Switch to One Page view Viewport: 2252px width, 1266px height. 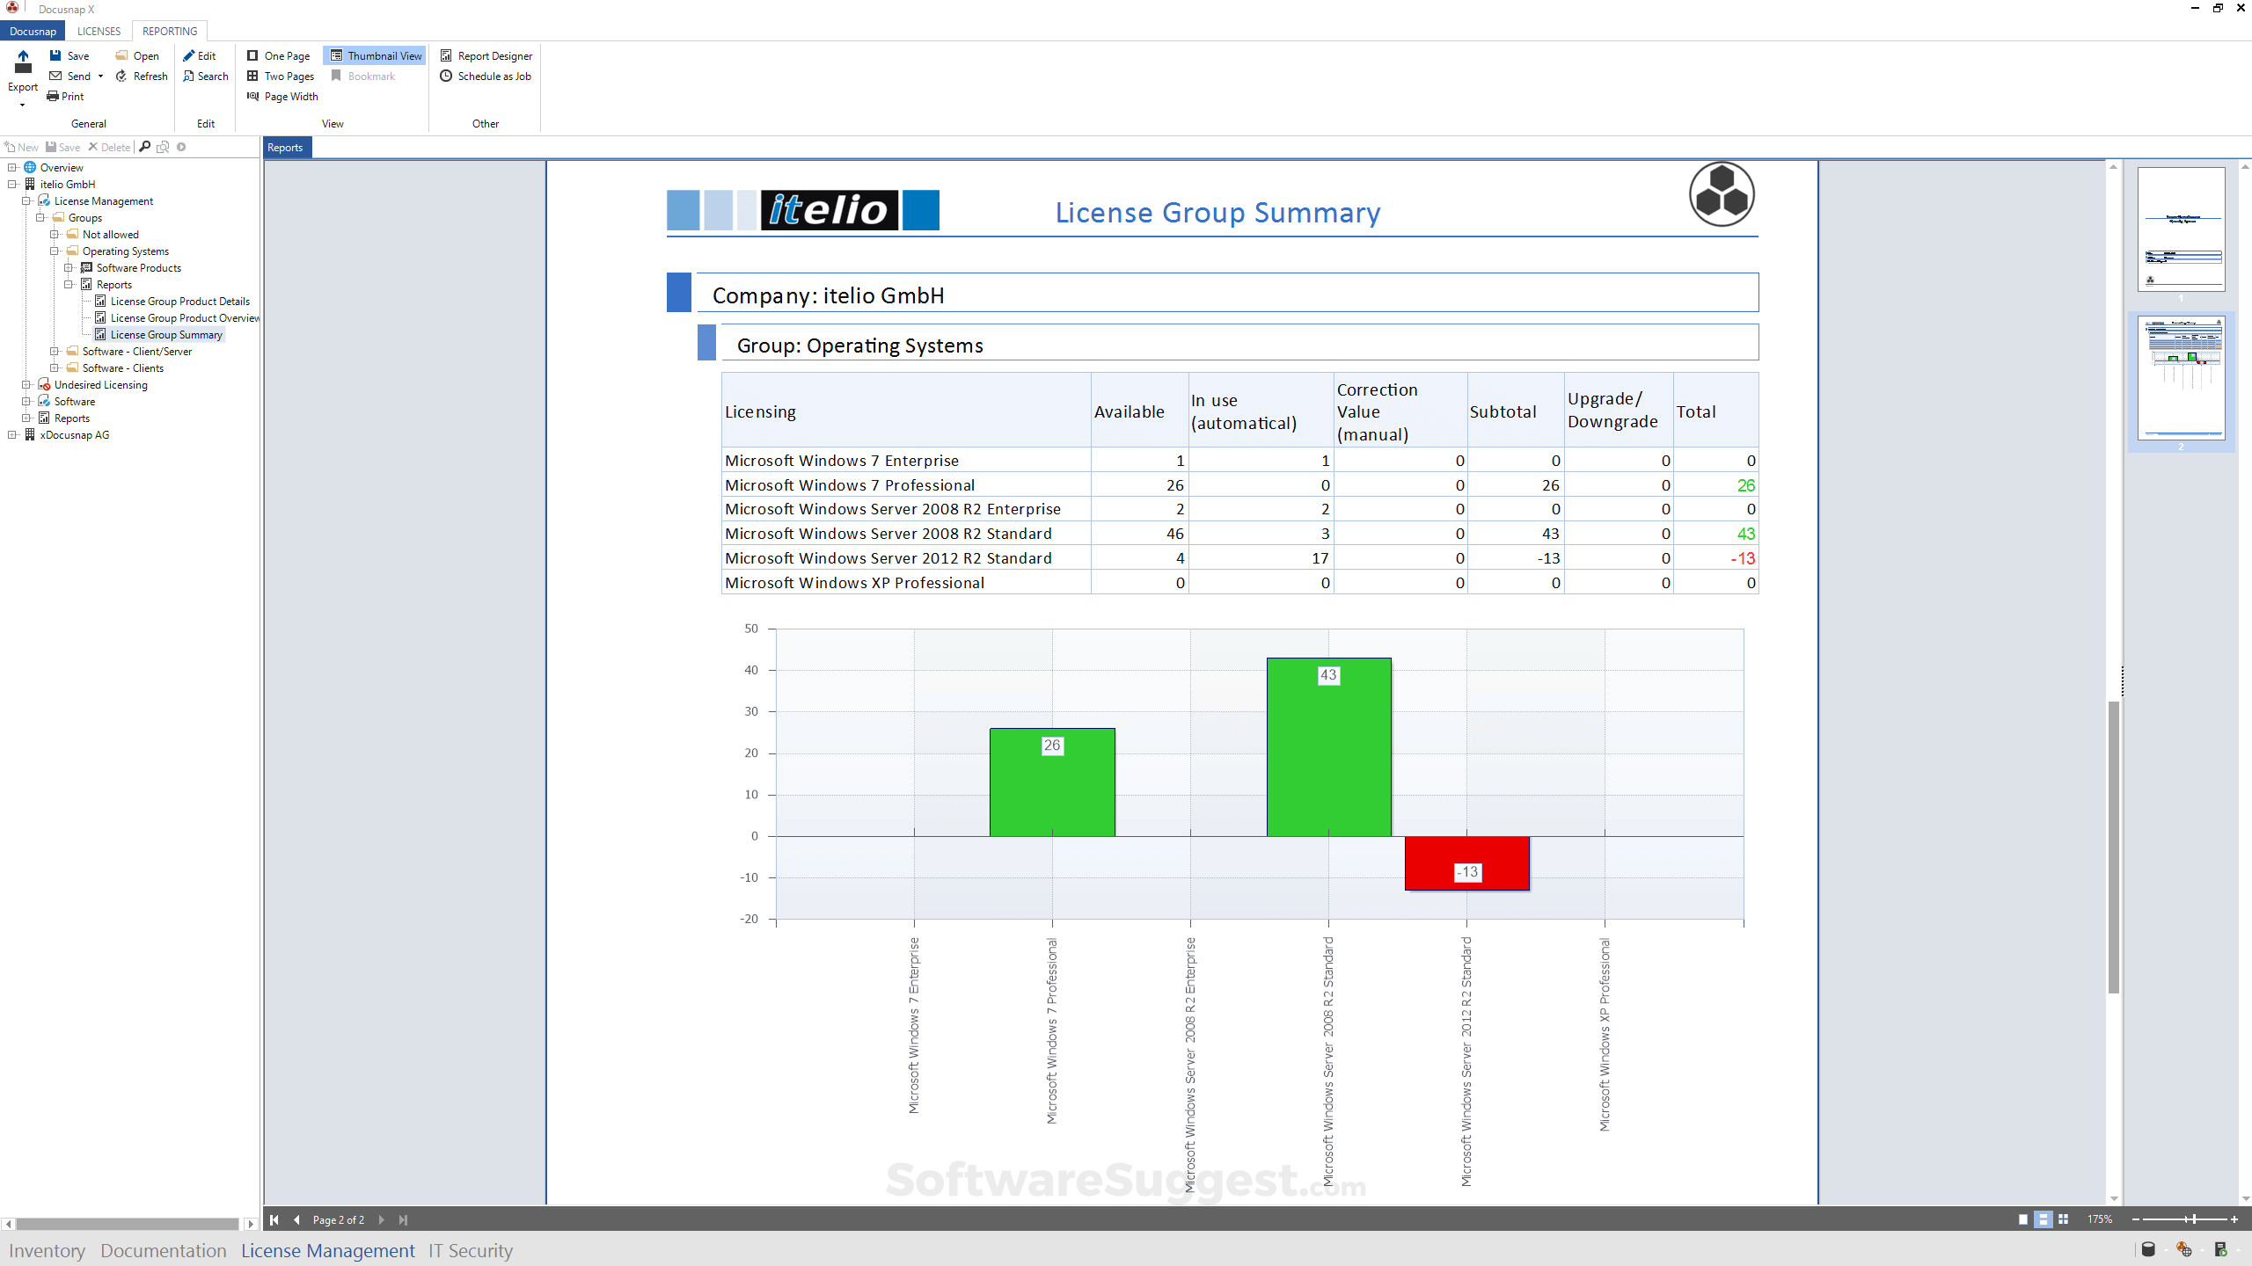click(279, 55)
